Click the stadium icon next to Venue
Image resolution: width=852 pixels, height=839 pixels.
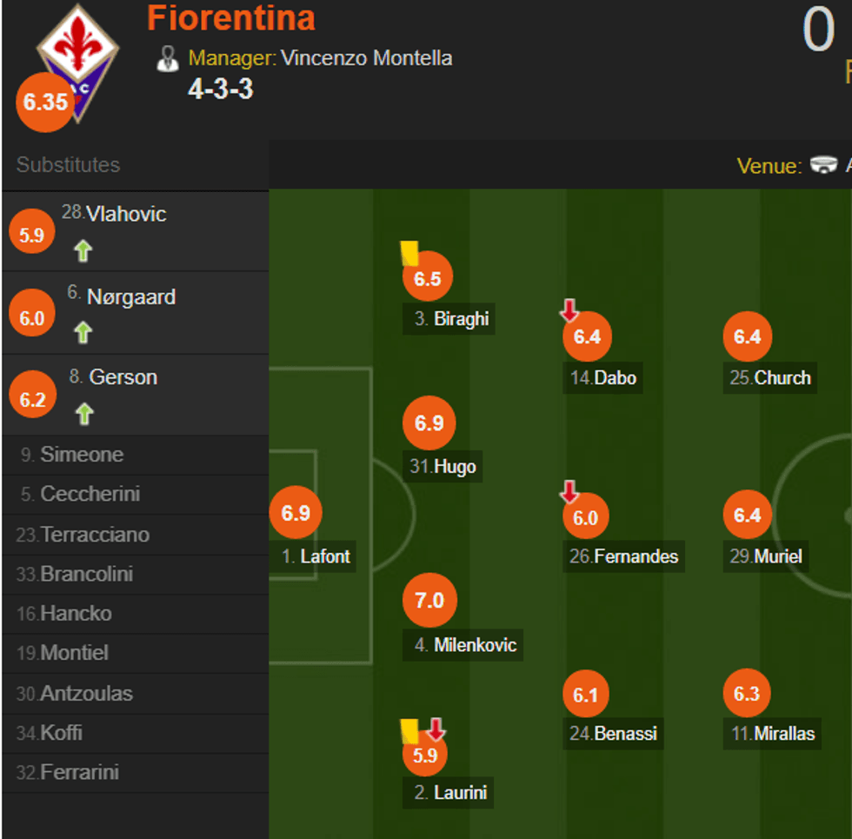coord(822,165)
